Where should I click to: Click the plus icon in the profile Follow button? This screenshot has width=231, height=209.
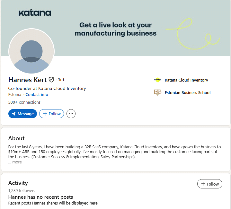pos(45,114)
